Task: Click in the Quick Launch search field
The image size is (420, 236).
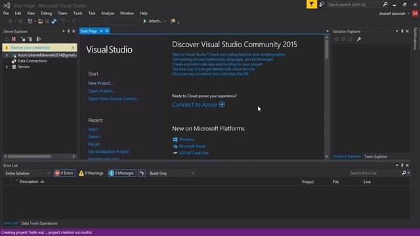Action: (x=354, y=5)
